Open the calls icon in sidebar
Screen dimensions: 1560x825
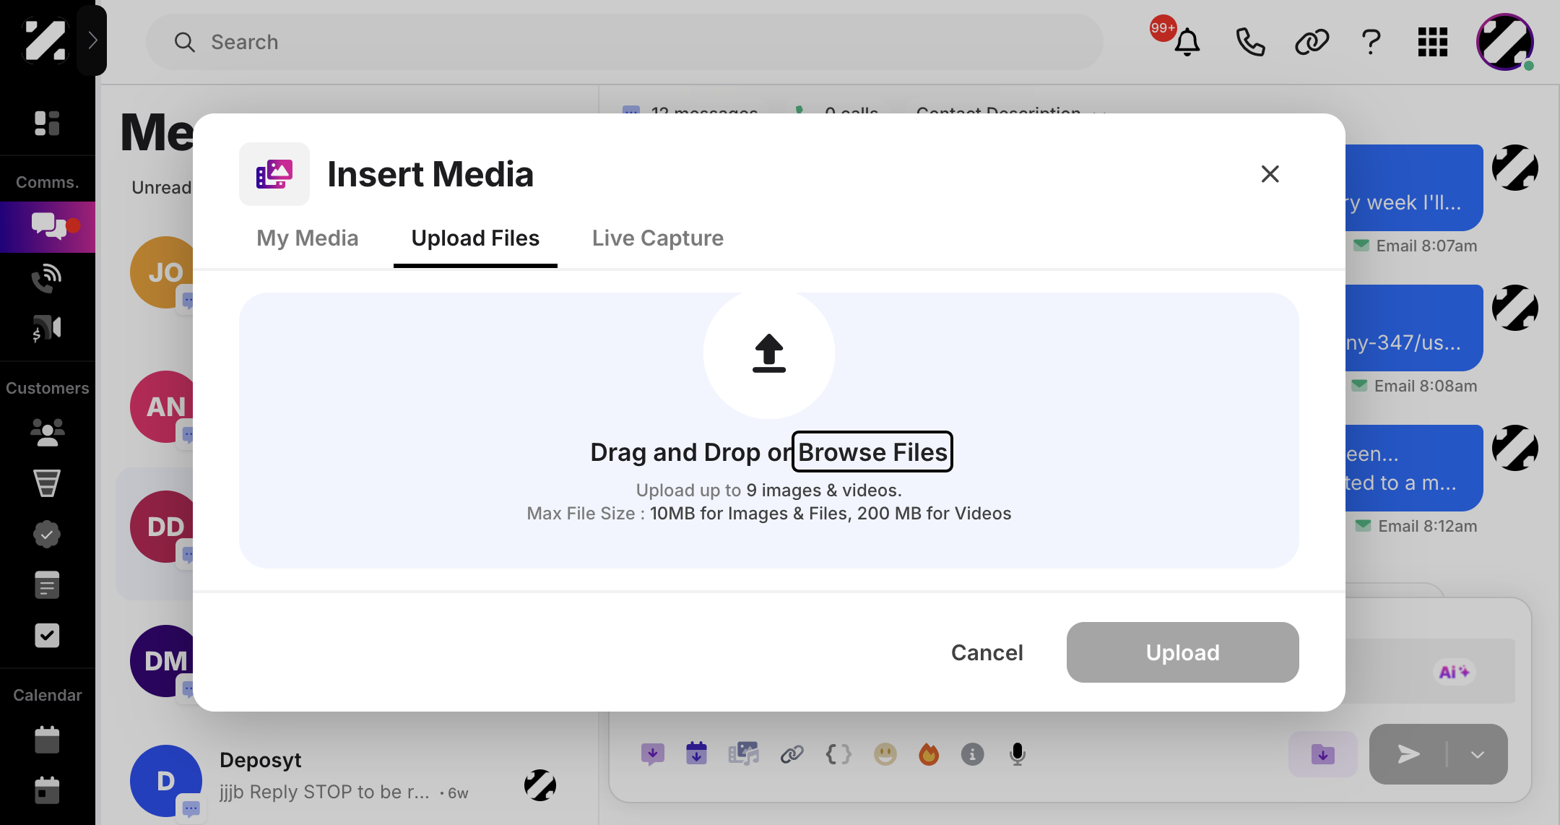[47, 278]
